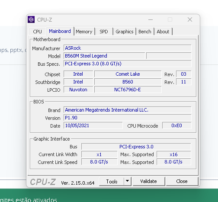Open the Graphics tab
The height and width of the screenshot is (202, 218).
(125, 32)
